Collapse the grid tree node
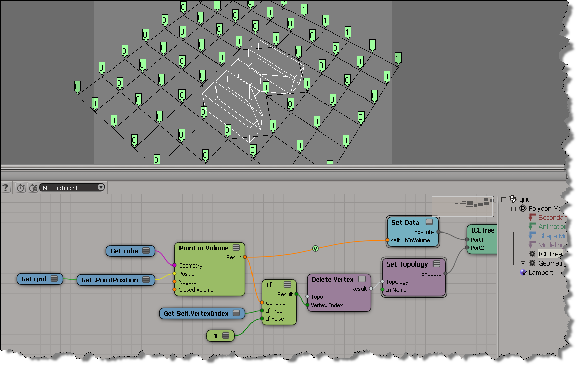The image size is (577, 365). pos(504,200)
